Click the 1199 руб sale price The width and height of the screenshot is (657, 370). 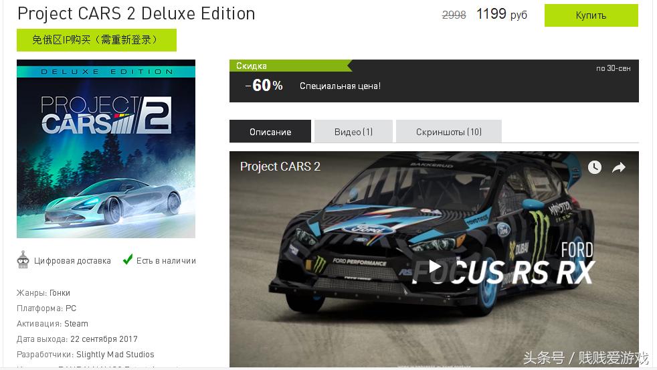pos(502,15)
